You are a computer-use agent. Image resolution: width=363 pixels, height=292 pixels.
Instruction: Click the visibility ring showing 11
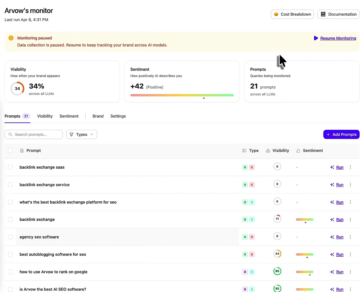[277, 219]
